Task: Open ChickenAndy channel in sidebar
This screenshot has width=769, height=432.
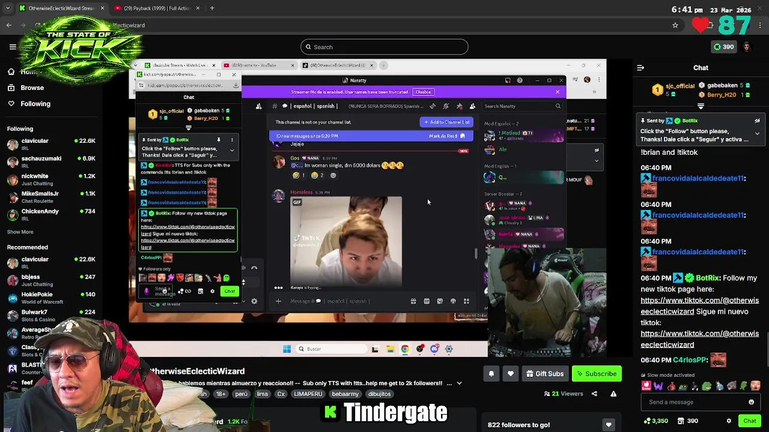Action: tap(51, 215)
